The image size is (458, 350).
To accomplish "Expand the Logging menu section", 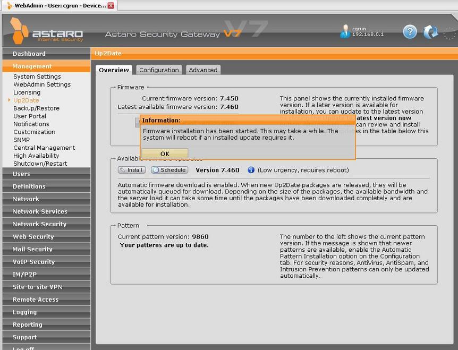I will (46, 312).
